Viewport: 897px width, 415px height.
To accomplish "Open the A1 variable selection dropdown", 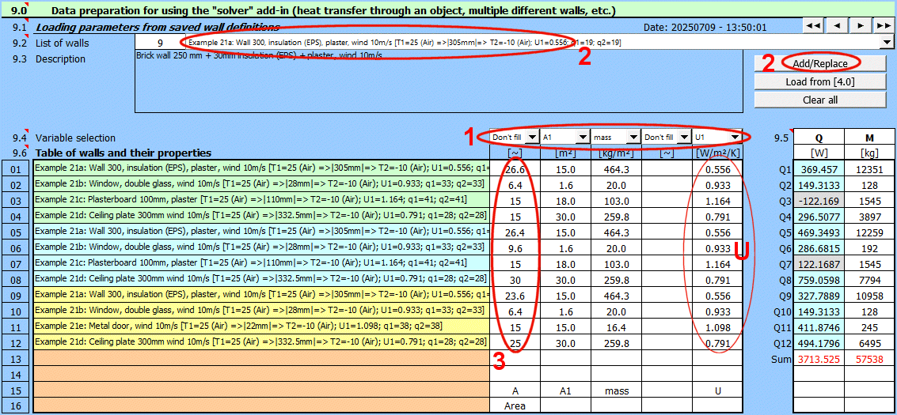I will [x=583, y=138].
